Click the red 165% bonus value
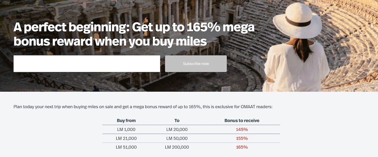378x157 pixels. pos(242,147)
